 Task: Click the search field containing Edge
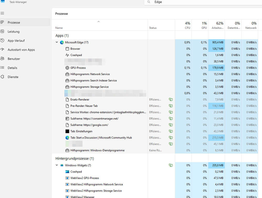point(203,2)
